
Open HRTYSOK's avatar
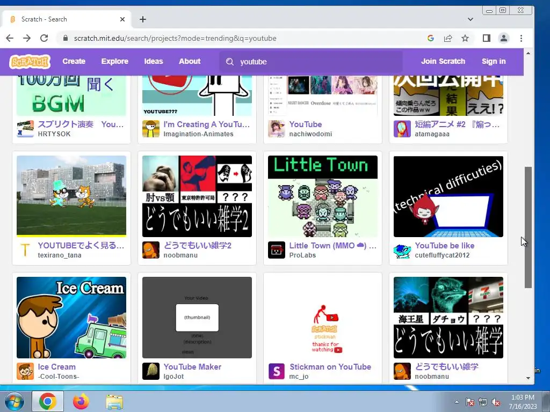pos(25,129)
